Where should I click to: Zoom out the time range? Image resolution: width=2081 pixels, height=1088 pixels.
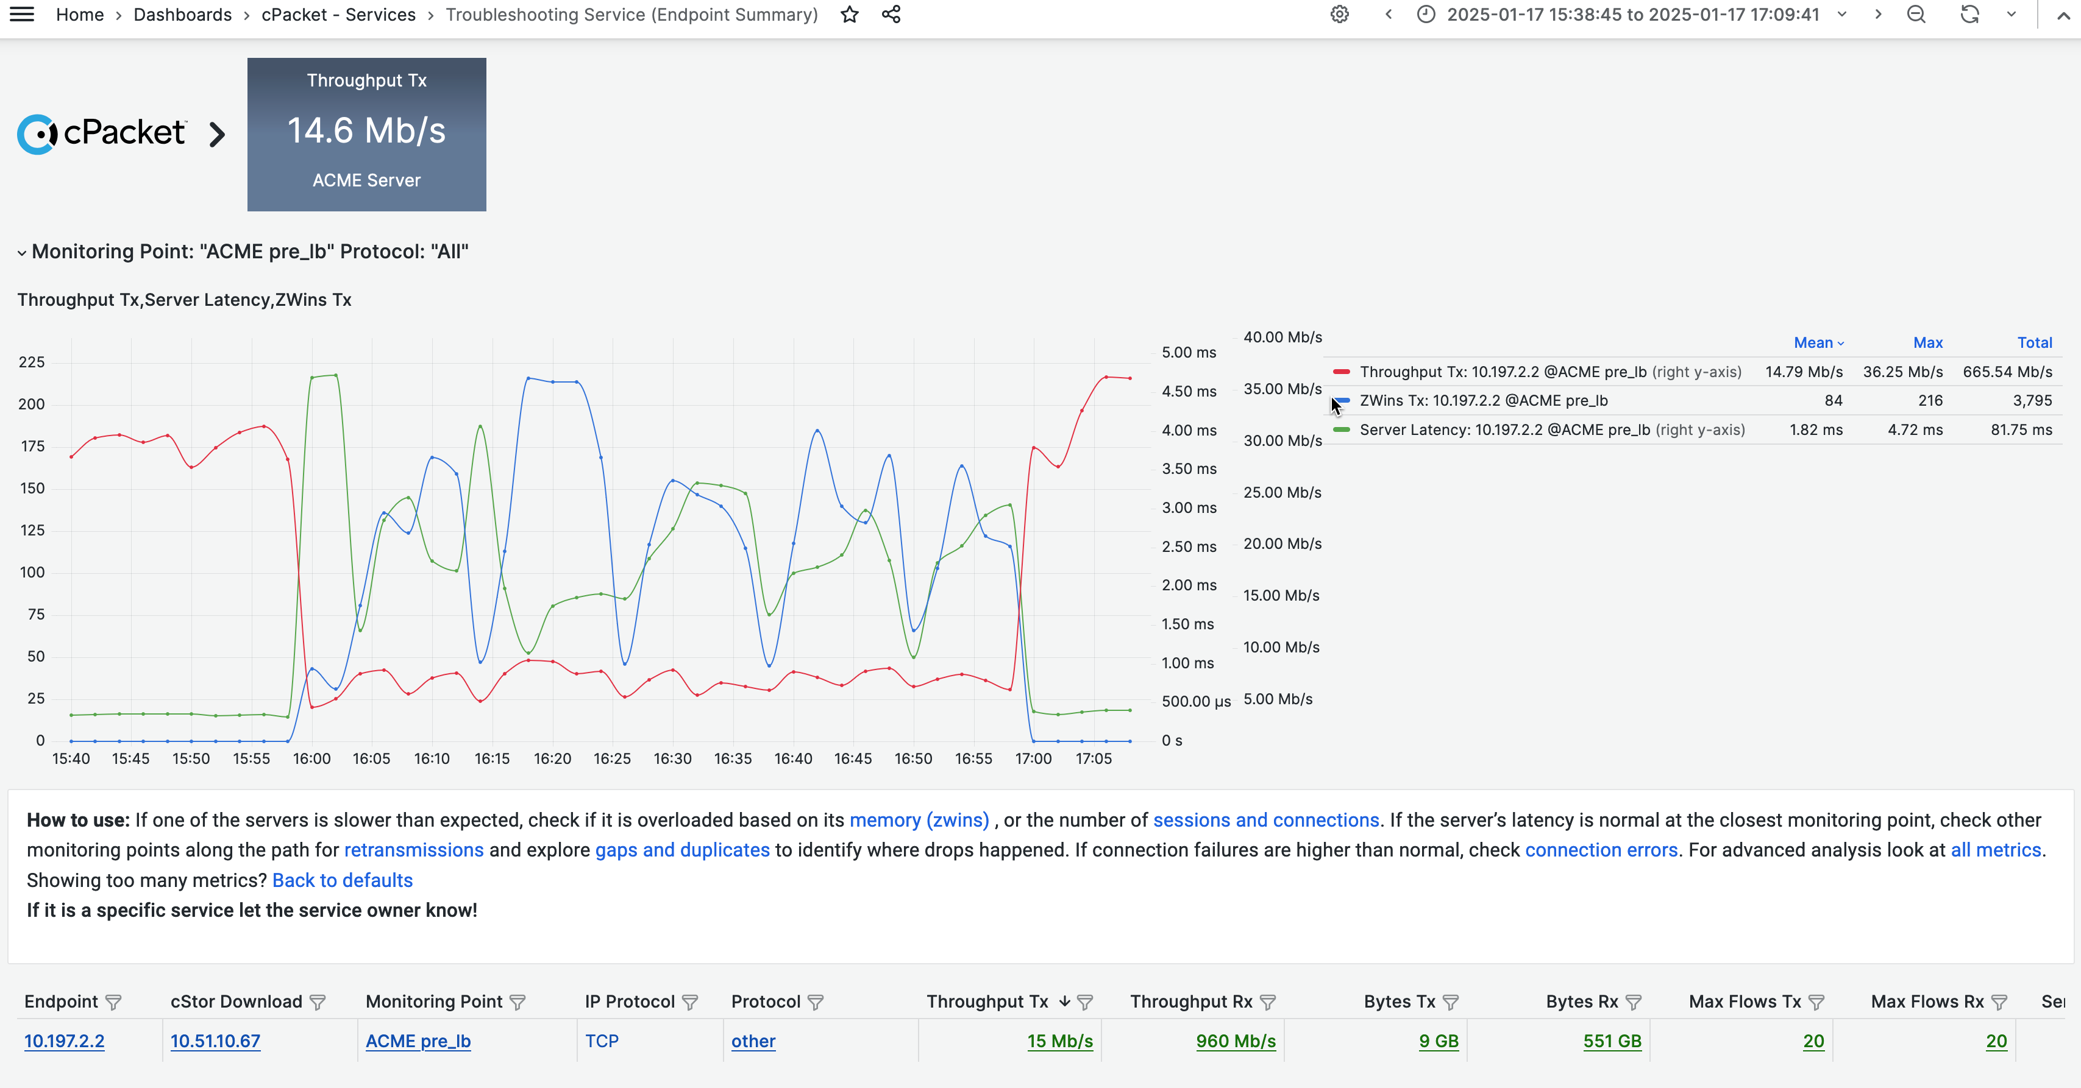click(1916, 15)
